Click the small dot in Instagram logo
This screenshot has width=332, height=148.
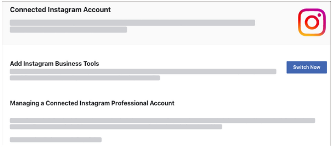(x=319, y=15)
